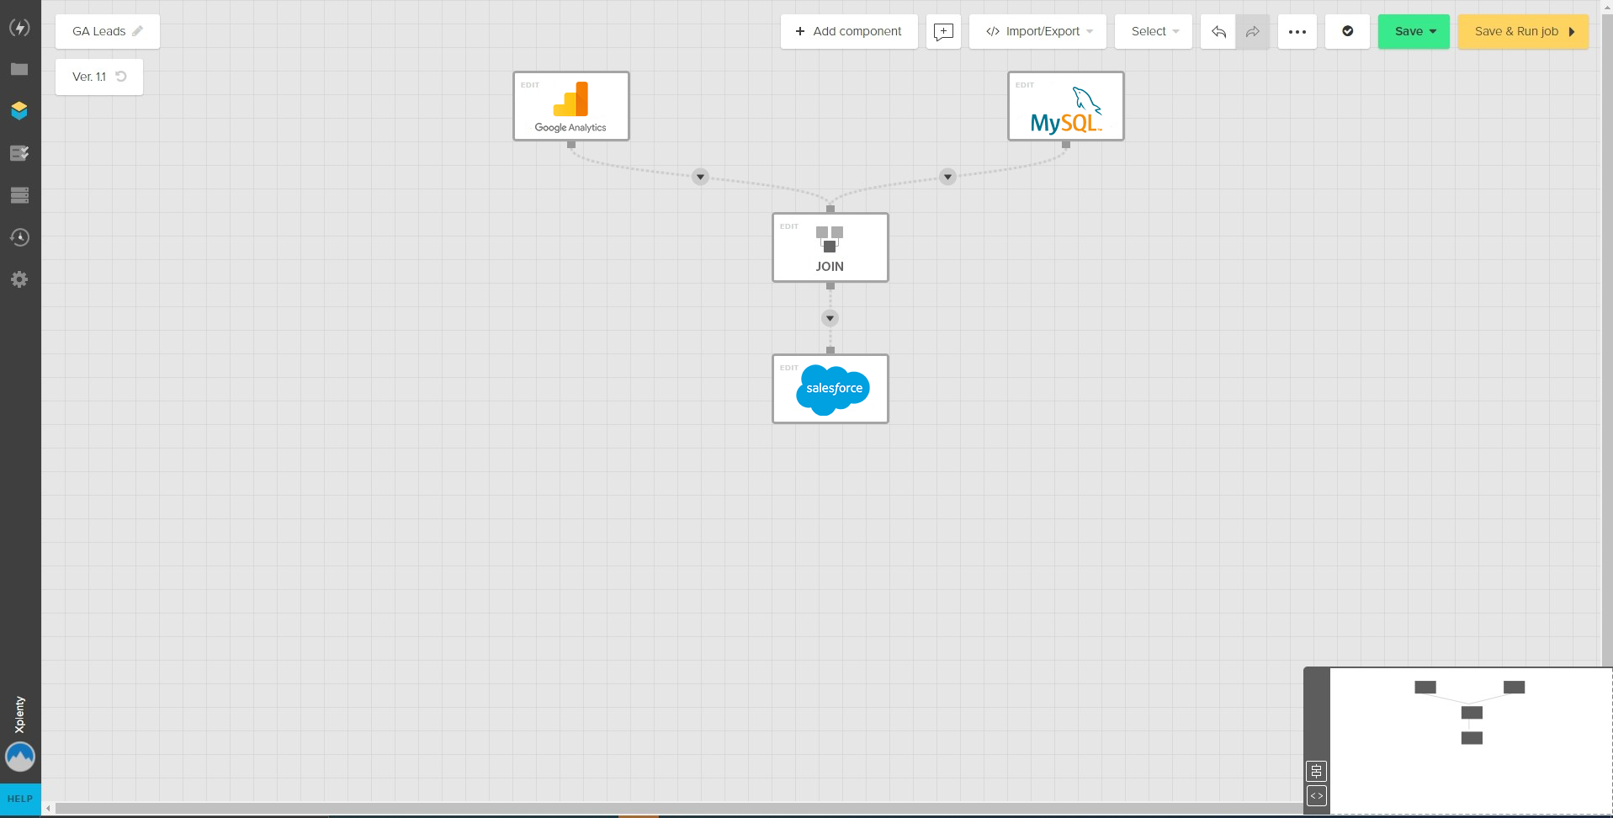Screen dimensions: 1613x818
Task: Click EDIT on the Salesforce component
Action: tap(789, 368)
